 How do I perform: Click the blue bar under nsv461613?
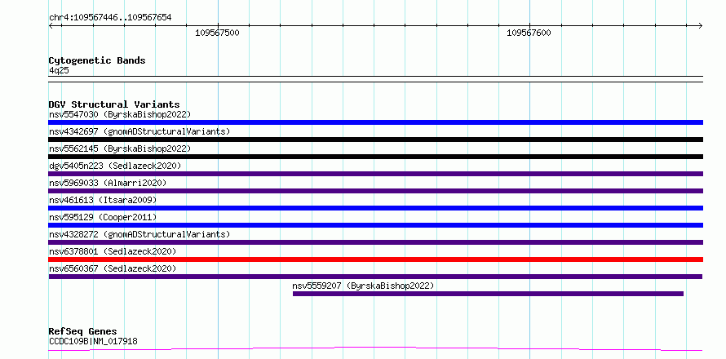point(375,208)
